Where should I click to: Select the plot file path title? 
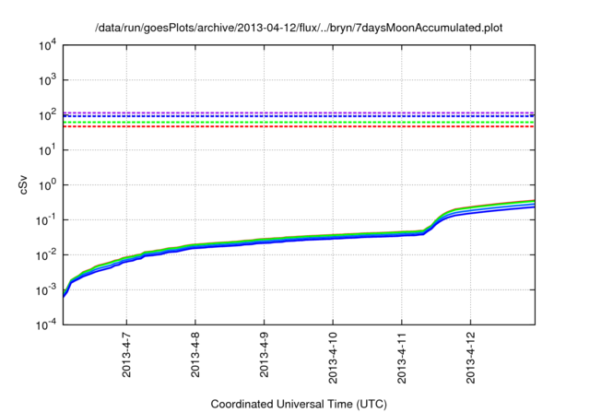[x=299, y=28]
